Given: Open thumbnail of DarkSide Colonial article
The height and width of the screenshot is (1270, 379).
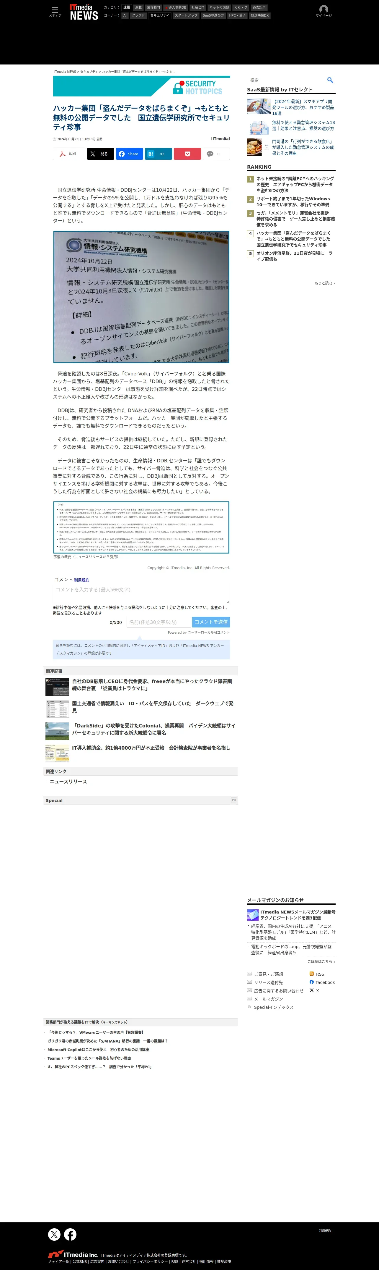Looking at the screenshot, I should click(x=57, y=731).
